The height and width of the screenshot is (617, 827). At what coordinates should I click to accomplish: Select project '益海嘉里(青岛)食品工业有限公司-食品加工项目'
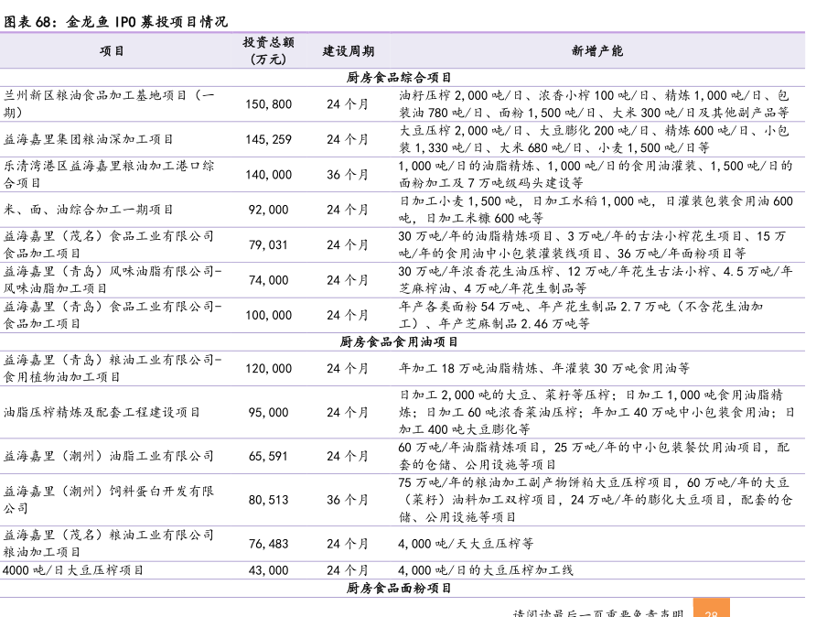(x=113, y=315)
